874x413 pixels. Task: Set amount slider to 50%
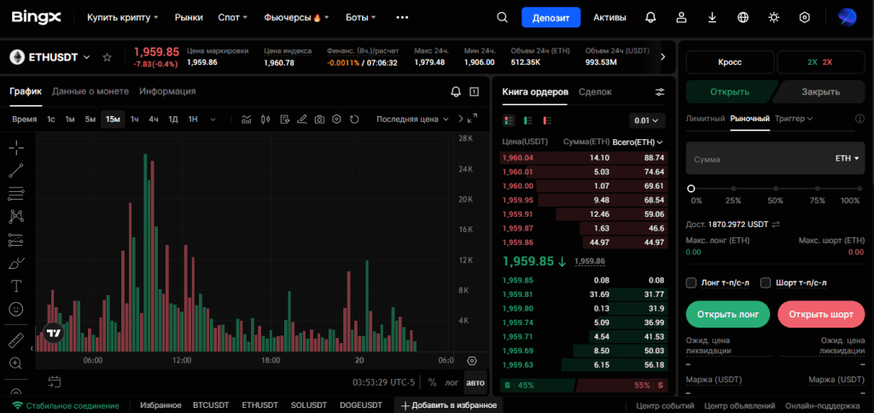coord(775,189)
